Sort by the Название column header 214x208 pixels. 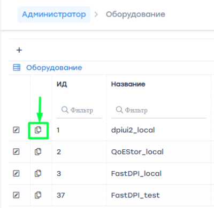(128, 84)
